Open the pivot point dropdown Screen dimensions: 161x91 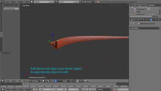click(x=49, y=81)
